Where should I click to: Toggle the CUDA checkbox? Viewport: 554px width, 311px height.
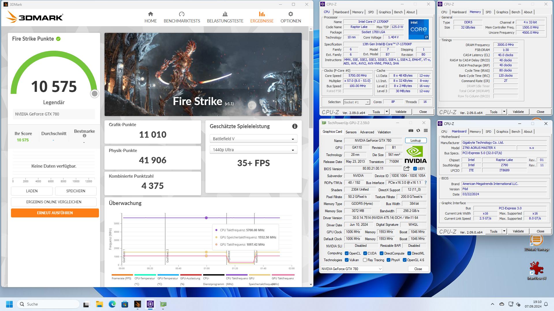click(365, 253)
